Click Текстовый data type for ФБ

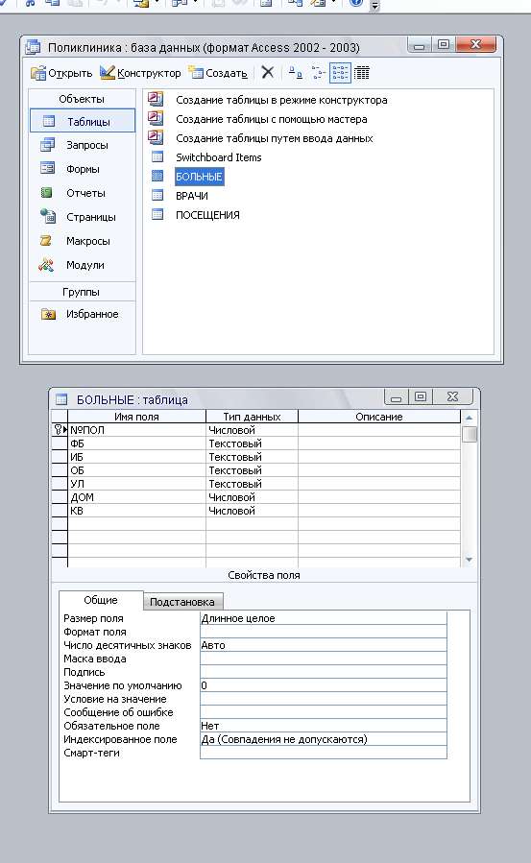click(252, 443)
